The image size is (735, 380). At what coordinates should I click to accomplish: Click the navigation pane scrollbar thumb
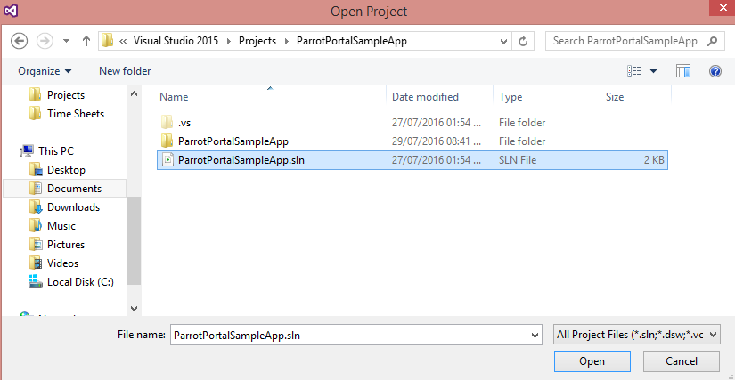click(x=134, y=240)
